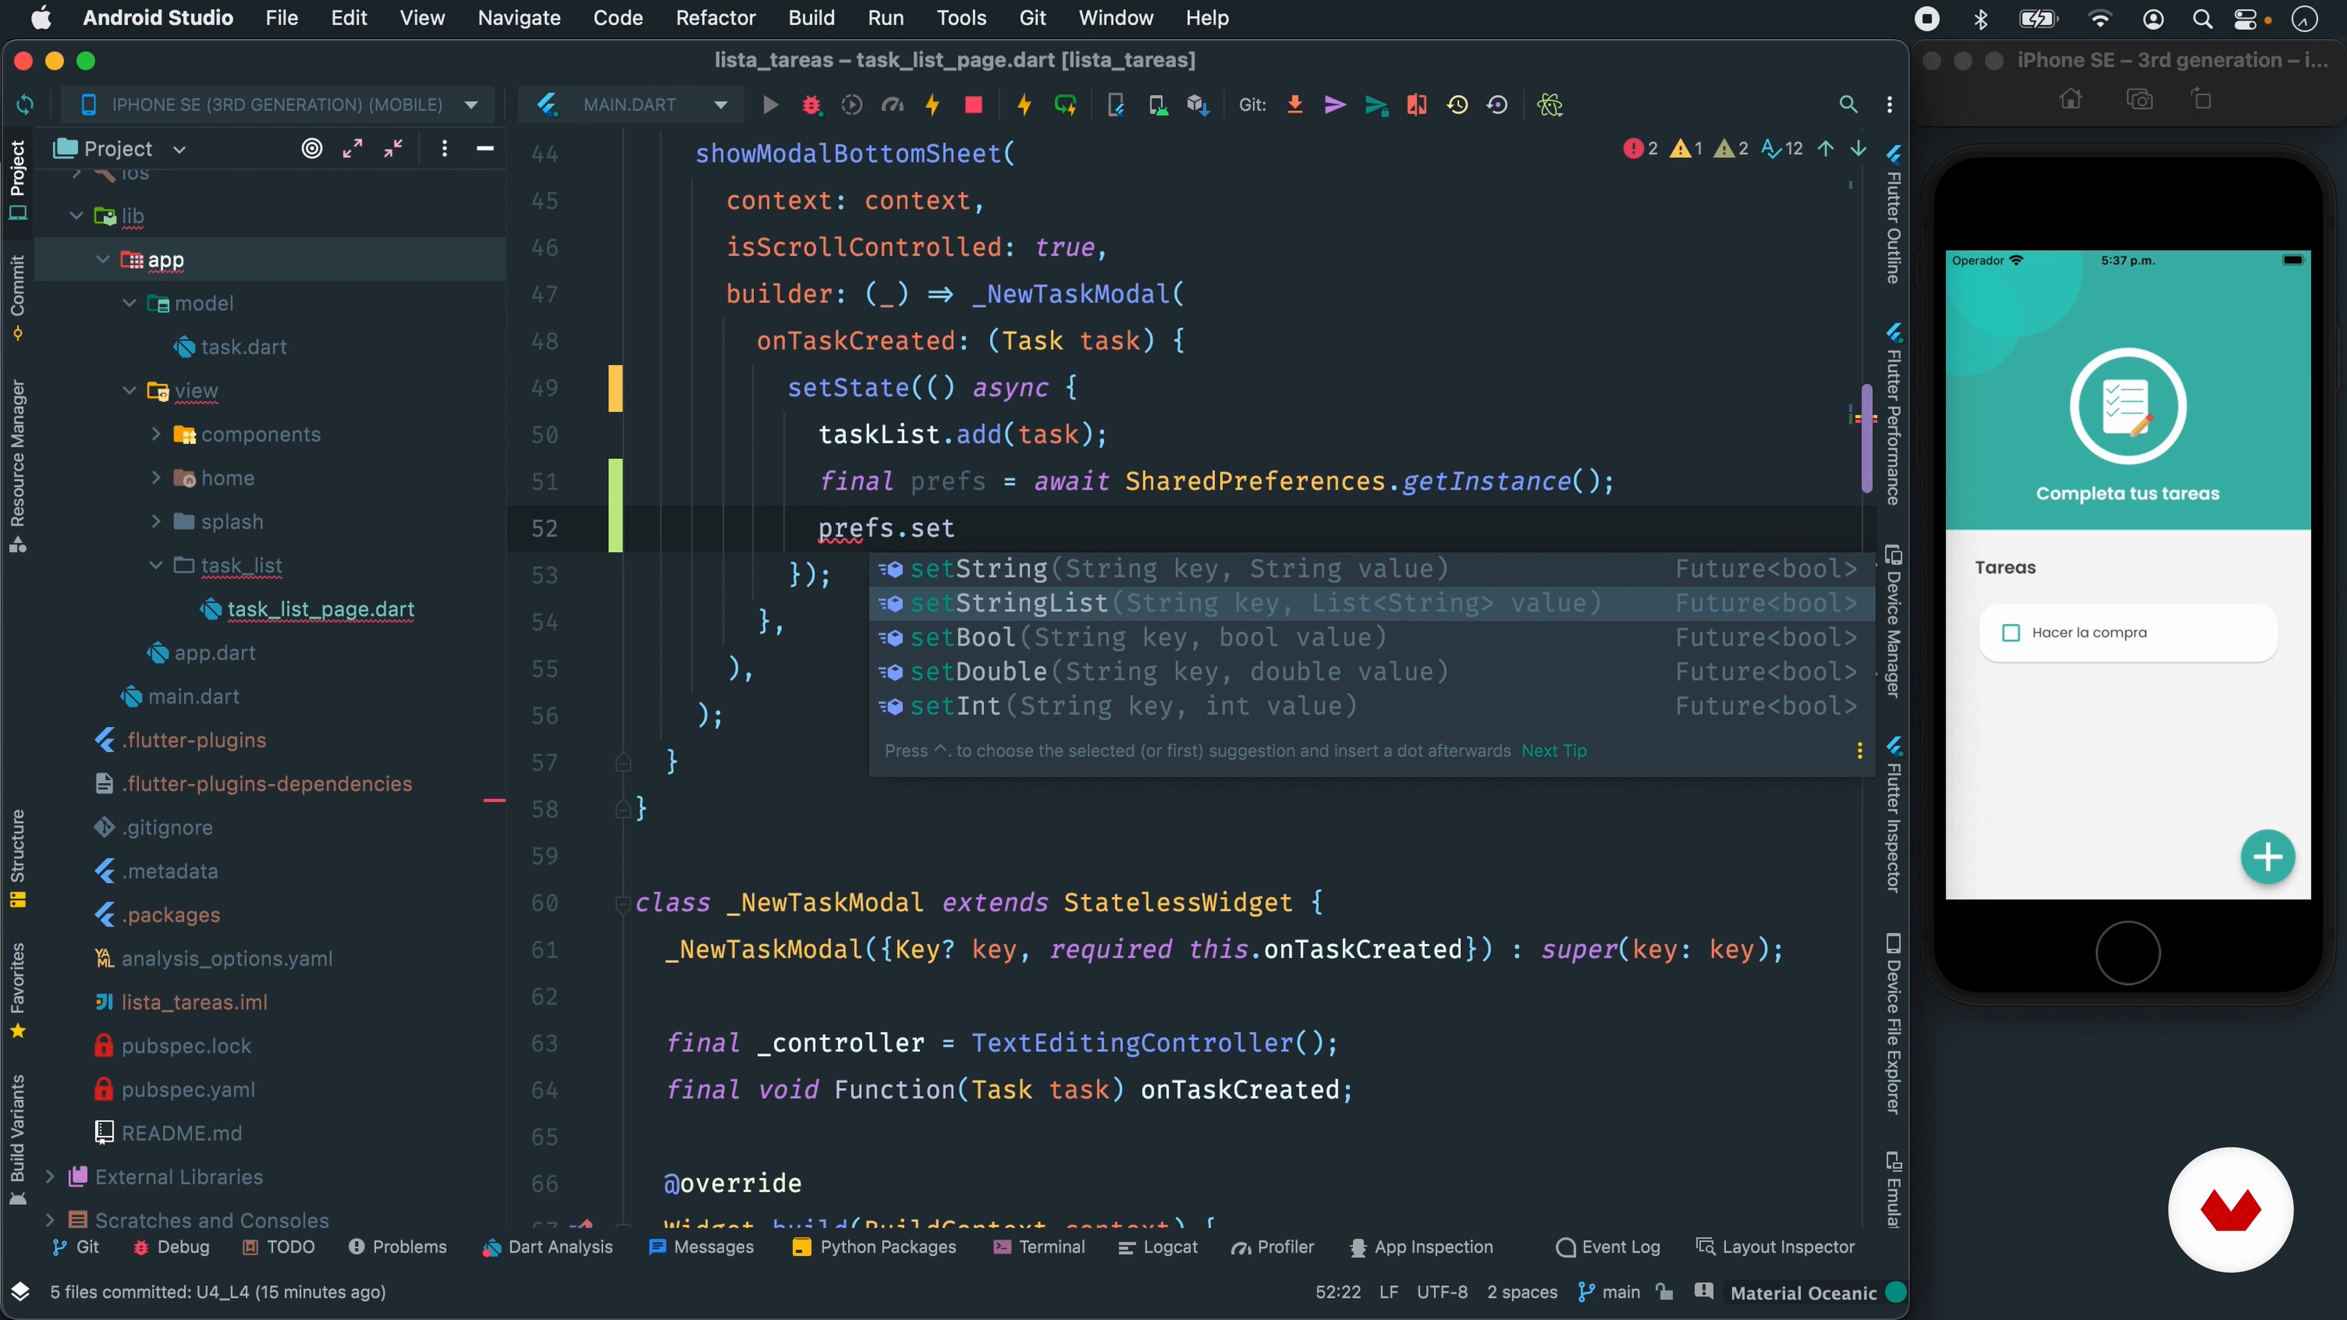This screenshot has height=1320, width=2347.
Task: Start debugging with the red bug icon
Action: 811,105
